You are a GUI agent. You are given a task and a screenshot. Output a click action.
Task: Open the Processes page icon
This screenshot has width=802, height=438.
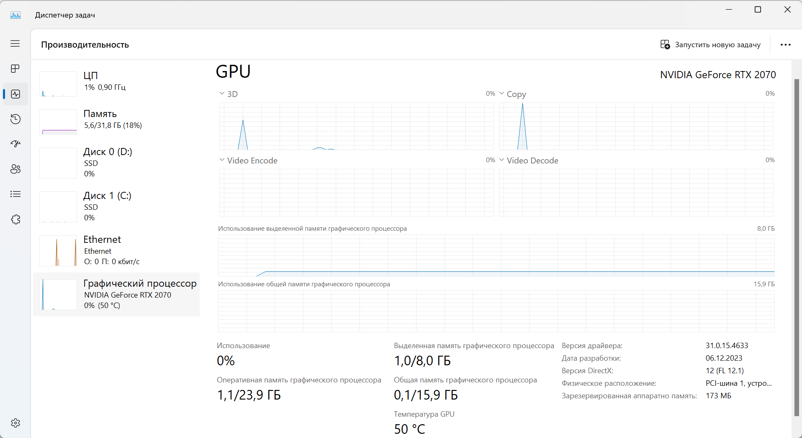pyautogui.click(x=15, y=69)
